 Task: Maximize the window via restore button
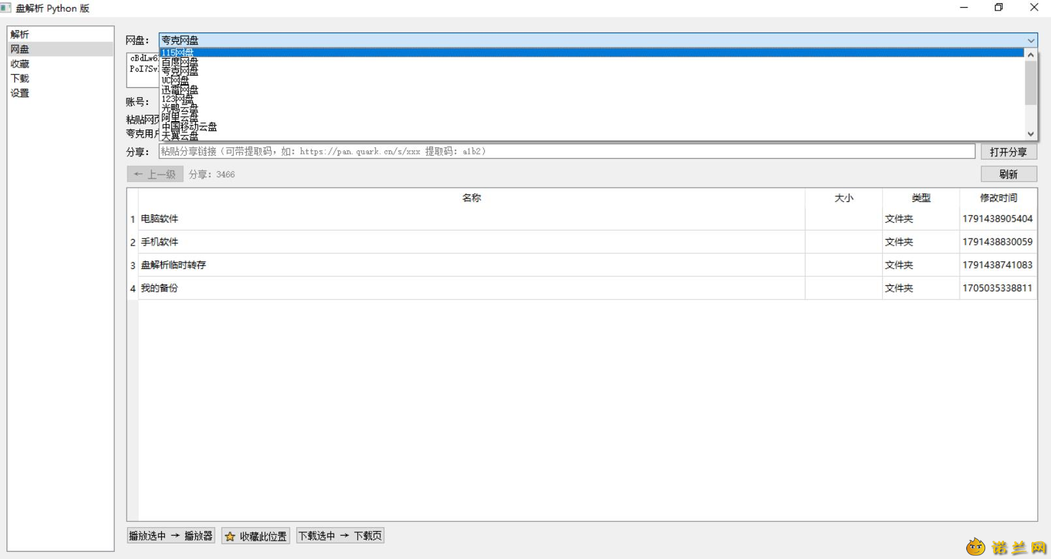(998, 8)
